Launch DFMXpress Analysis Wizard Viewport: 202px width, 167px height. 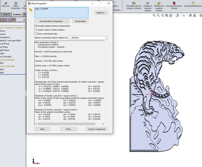(159, 7)
